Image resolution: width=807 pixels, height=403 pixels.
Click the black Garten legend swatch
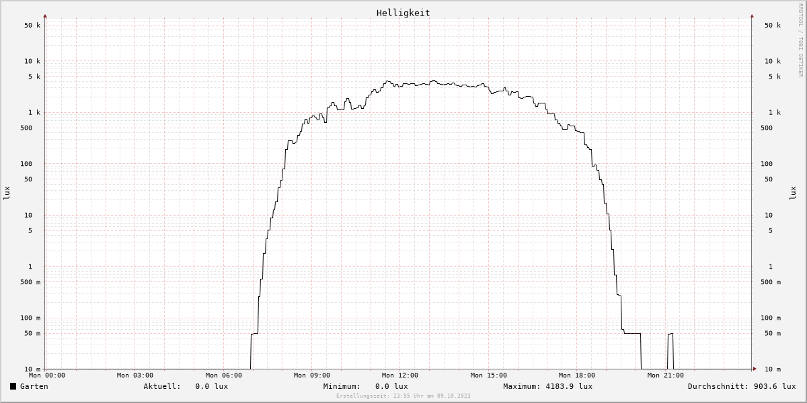[x=13, y=386]
